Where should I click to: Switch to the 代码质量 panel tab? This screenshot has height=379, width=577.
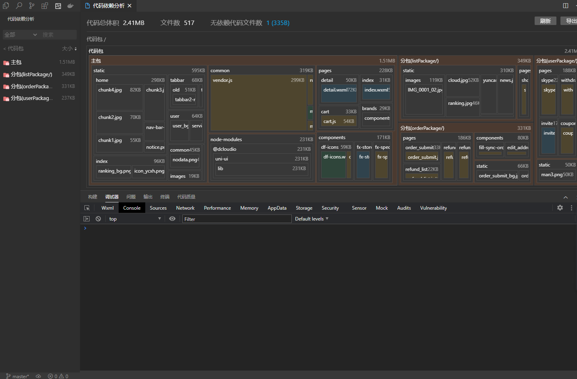click(x=186, y=197)
